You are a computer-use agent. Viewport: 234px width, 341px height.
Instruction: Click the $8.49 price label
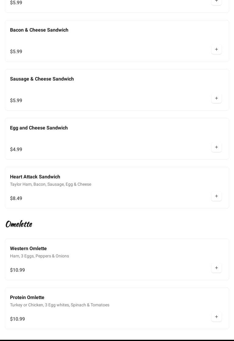click(16, 198)
